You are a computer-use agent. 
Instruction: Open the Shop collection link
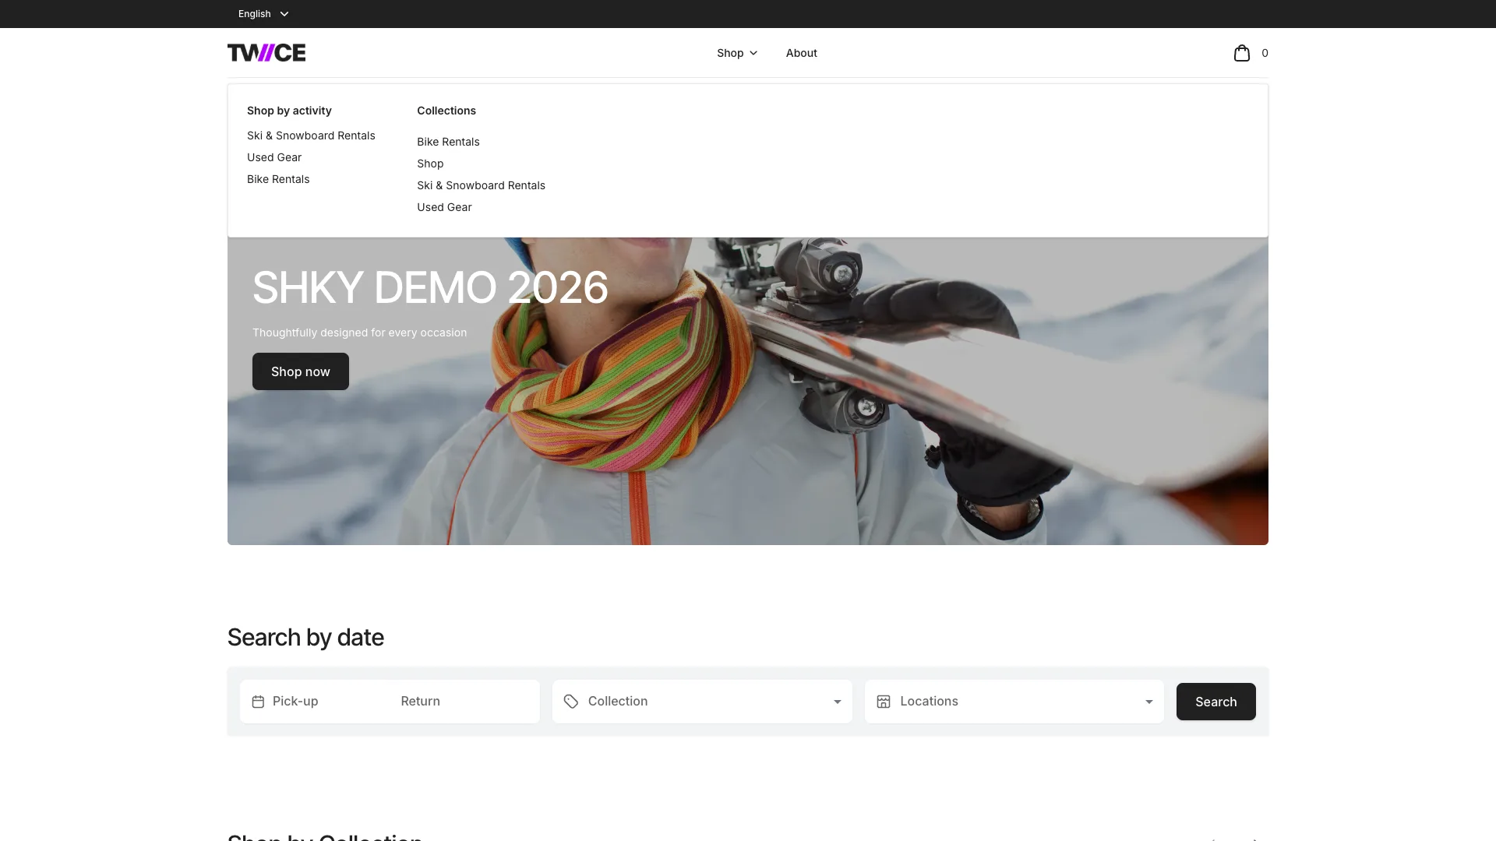pos(430,164)
